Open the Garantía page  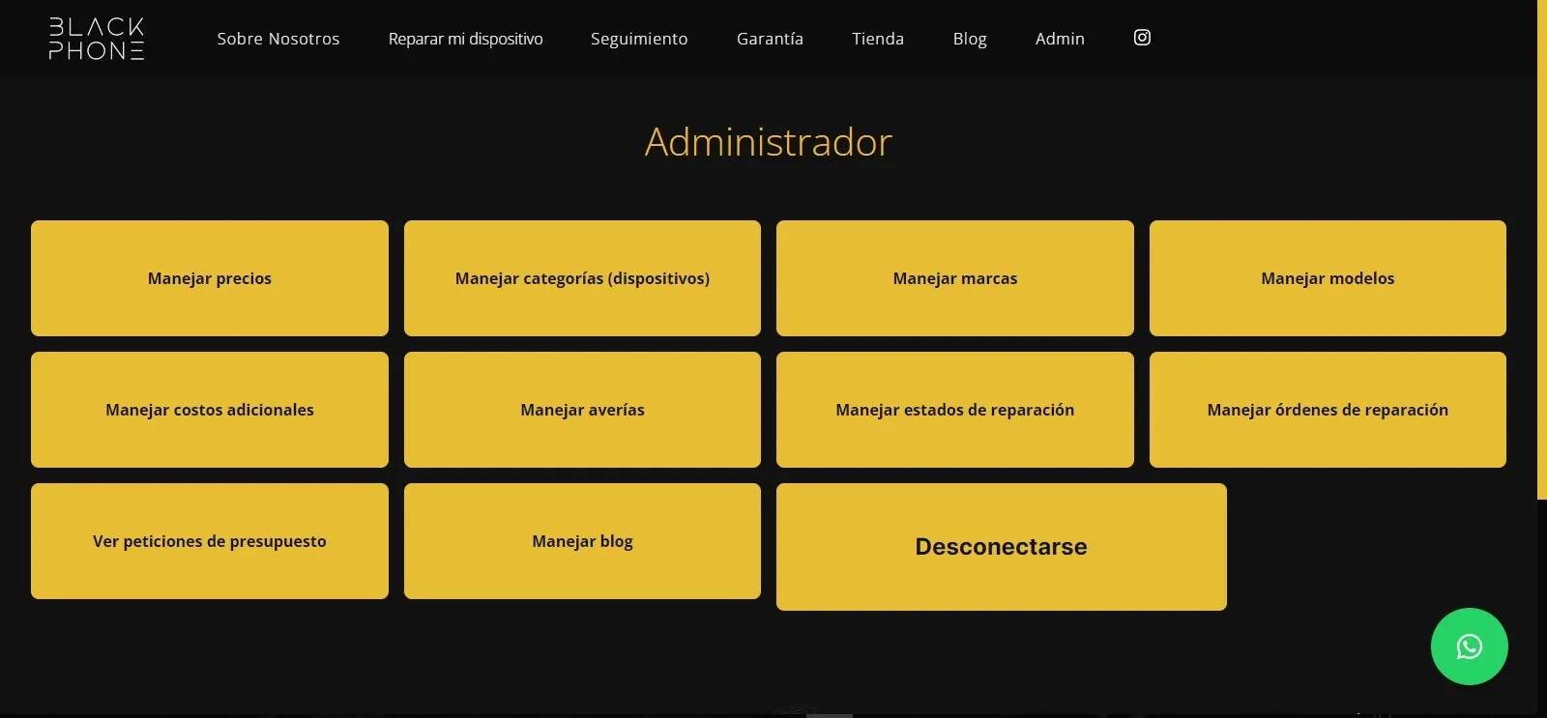click(770, 39)
